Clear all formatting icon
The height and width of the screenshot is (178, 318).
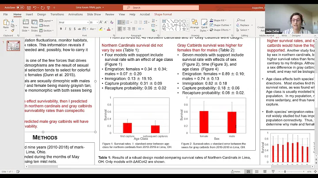[112, 22]
